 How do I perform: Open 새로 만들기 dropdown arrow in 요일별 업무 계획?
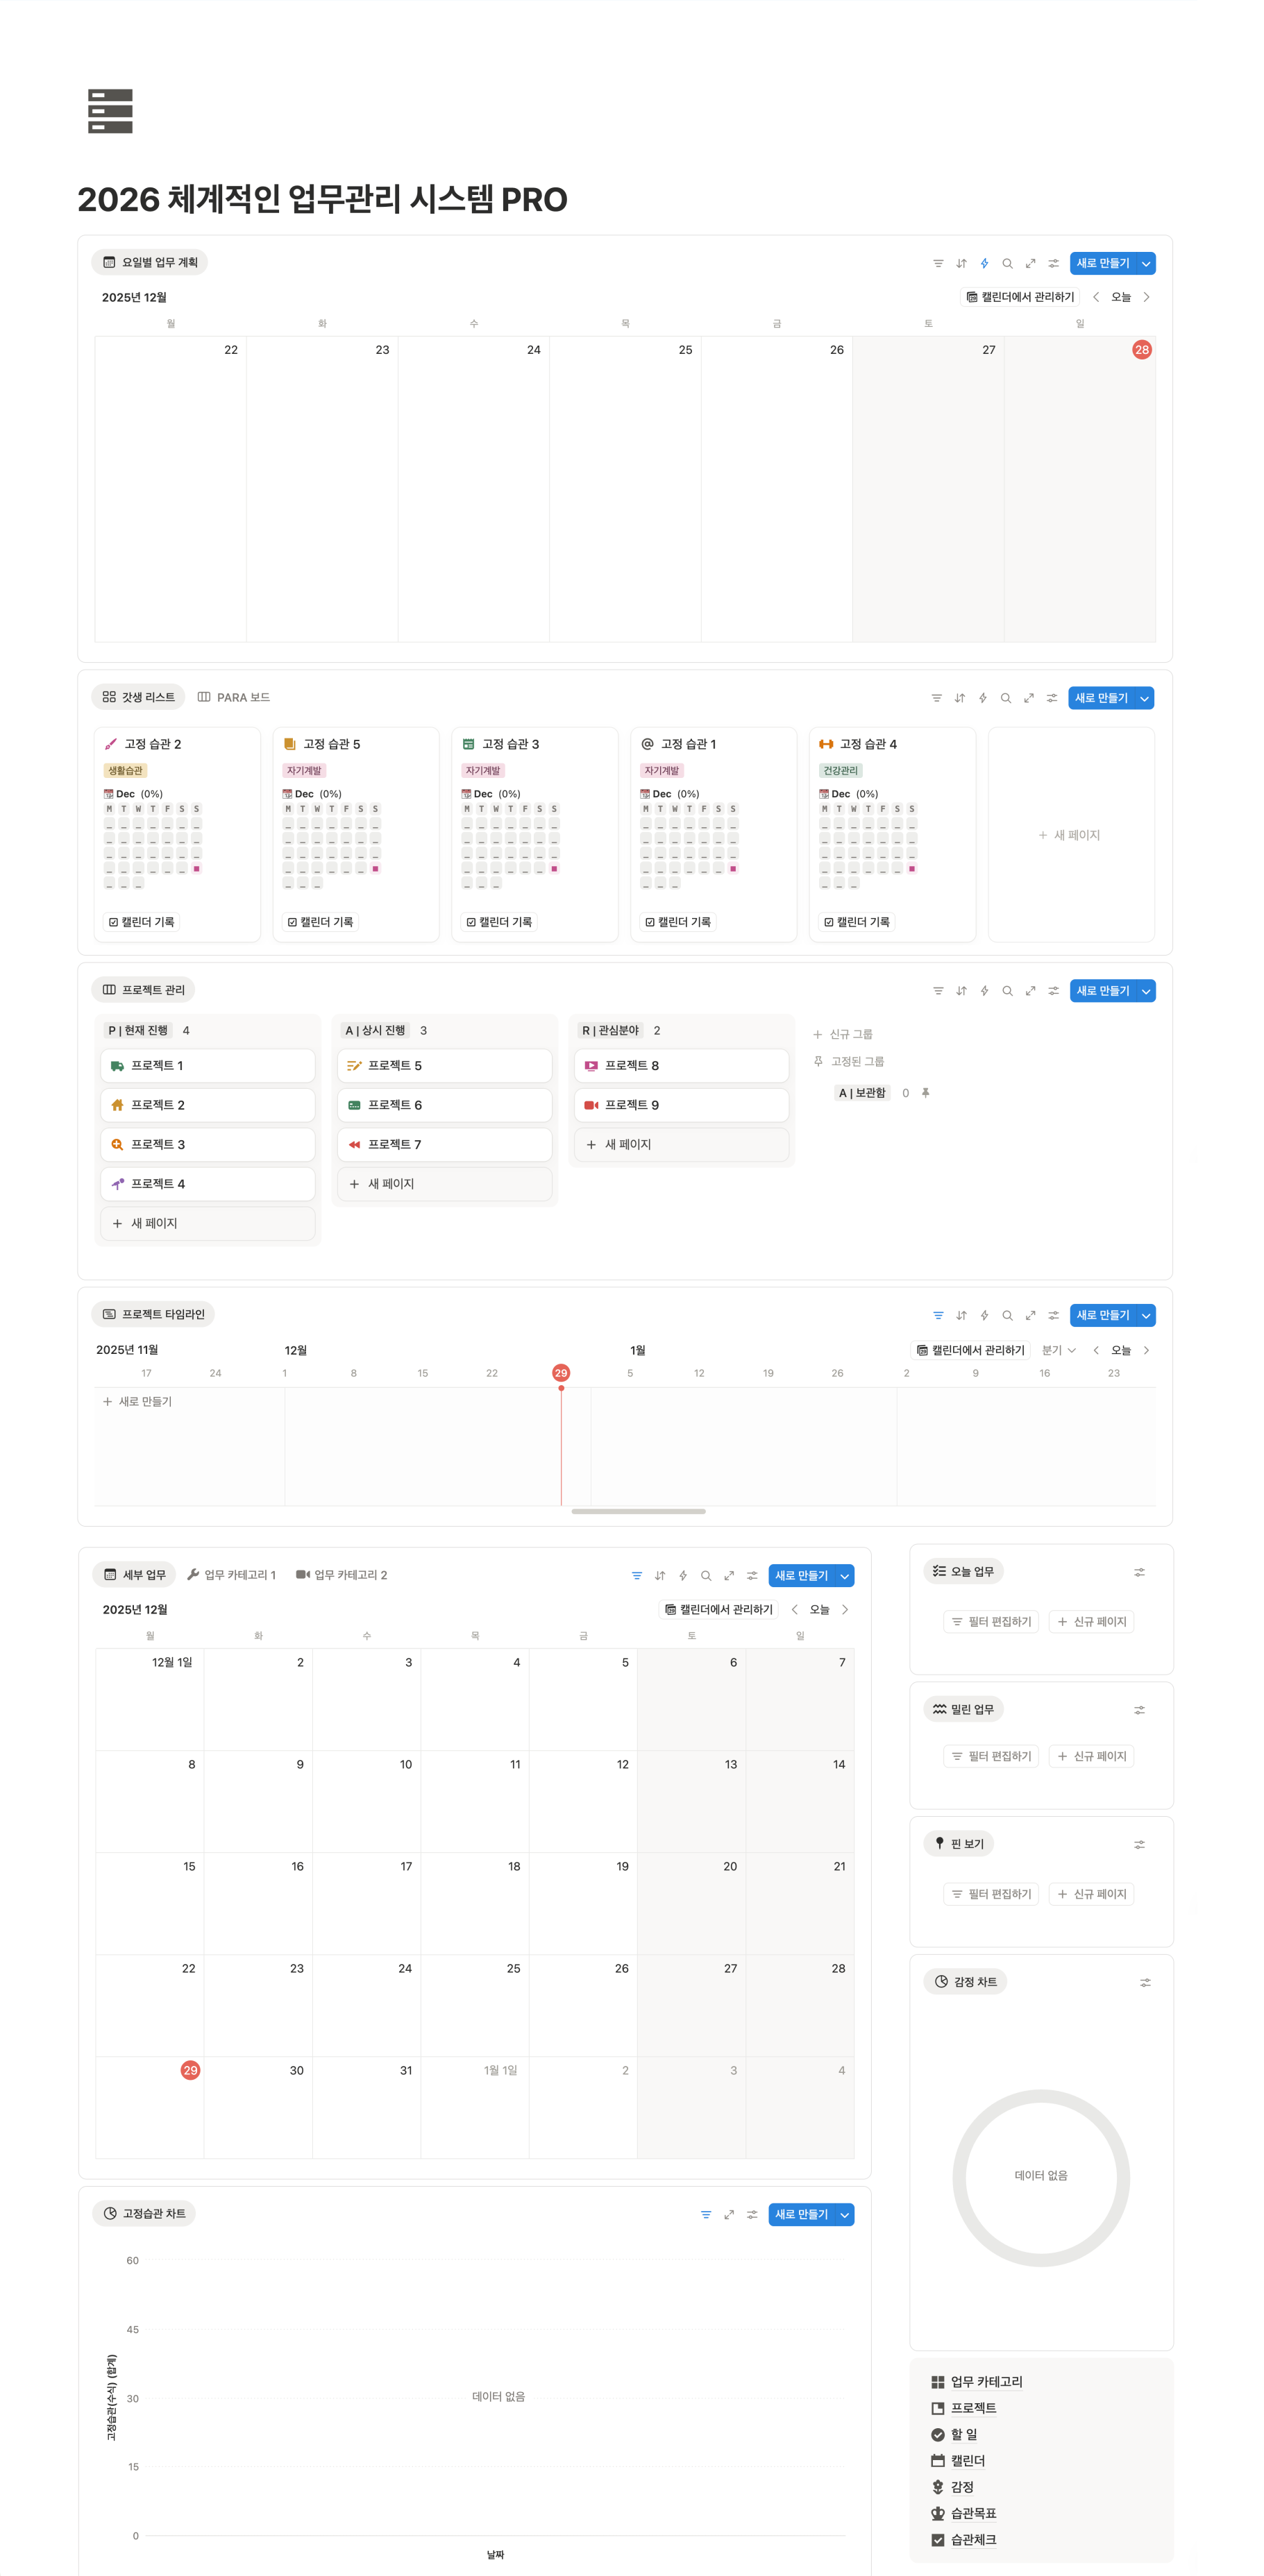[1146, 263]
